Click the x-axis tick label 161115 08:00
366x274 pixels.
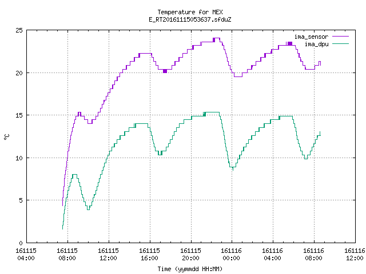67,254
